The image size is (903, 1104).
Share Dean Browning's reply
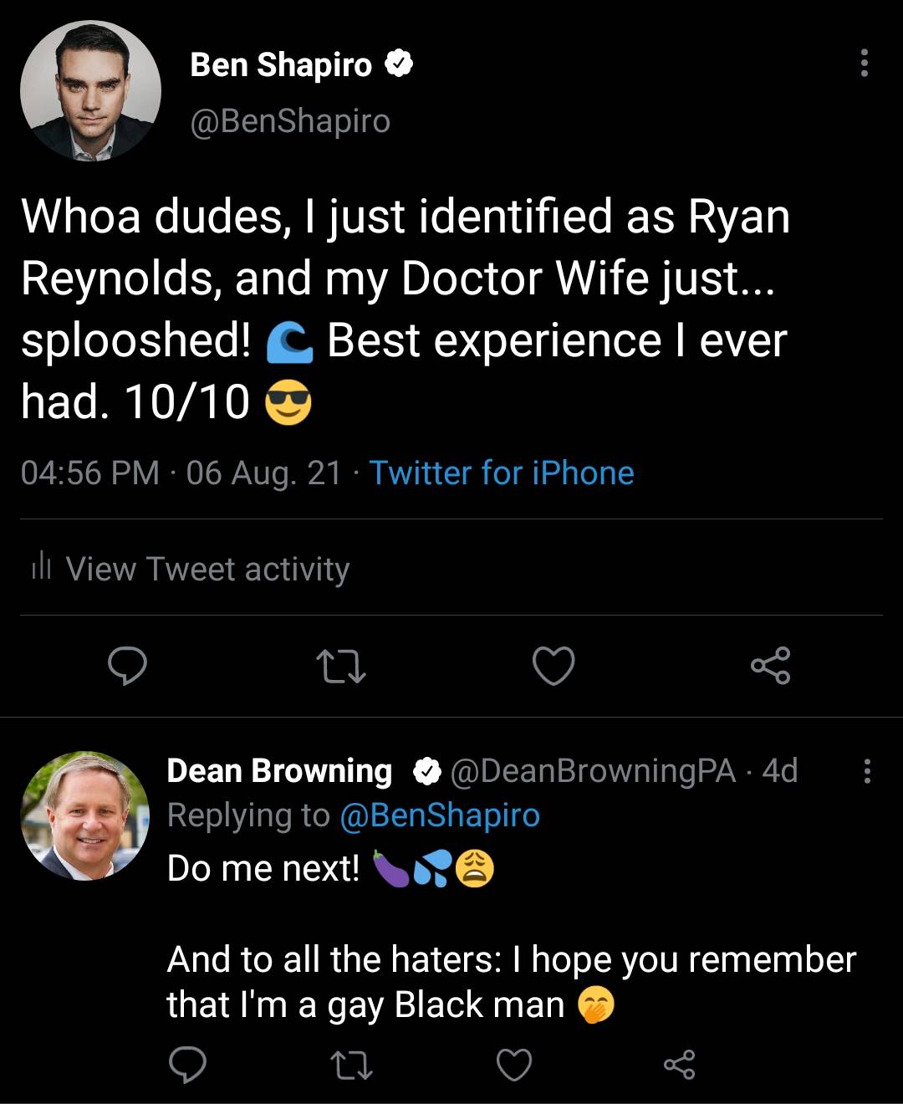pos(679,1066)
